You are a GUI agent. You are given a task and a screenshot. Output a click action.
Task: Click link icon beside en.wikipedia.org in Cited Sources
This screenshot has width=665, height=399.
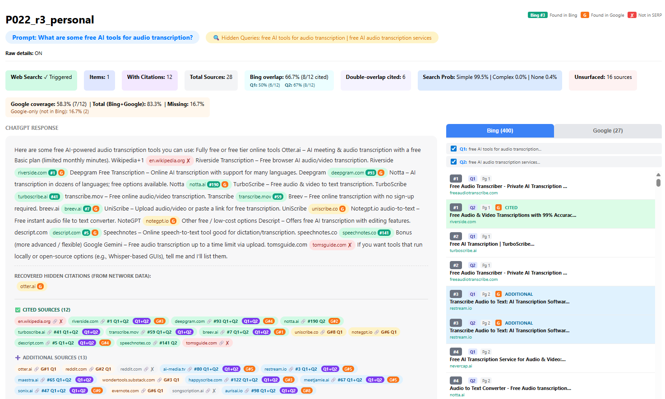pos(55,321)
